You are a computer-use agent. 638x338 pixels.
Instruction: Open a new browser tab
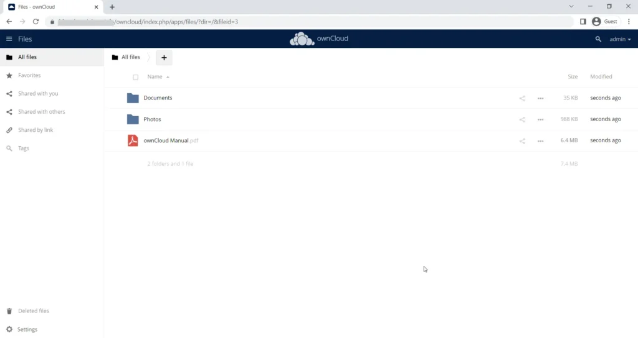click(112, 7)
